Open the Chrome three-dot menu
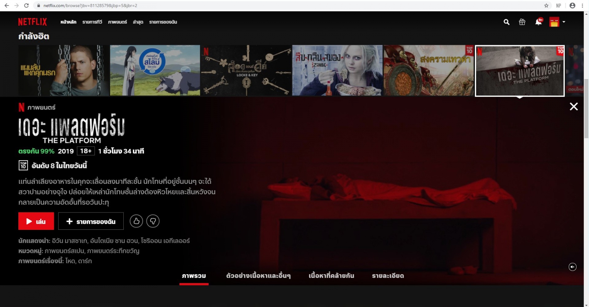This screenshot has height=307, width=589. point(582,6)
